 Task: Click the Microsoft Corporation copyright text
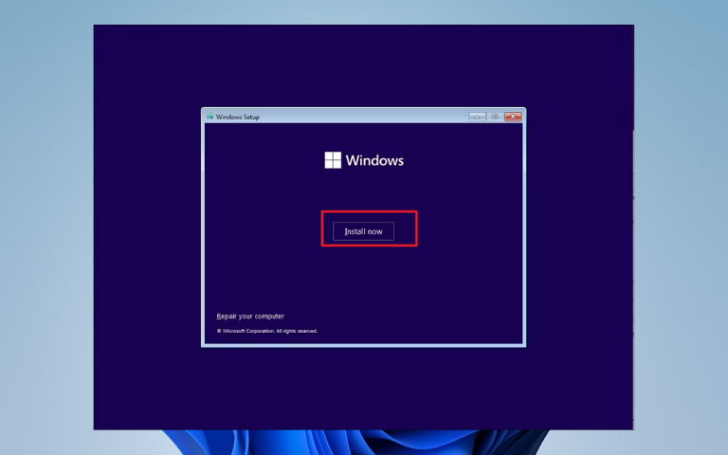click(x=267, y=331)
